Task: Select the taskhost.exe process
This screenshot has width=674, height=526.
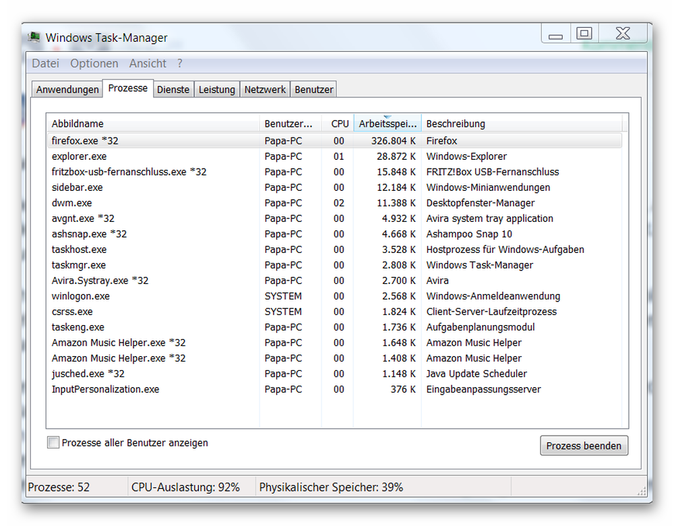Action: (x=334, y=250)
